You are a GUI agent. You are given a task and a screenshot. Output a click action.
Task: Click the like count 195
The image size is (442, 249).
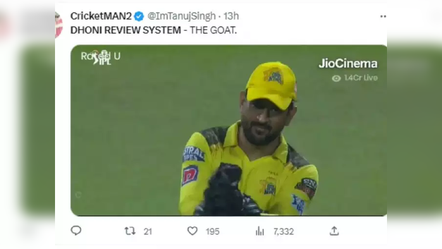coord(212,231)
